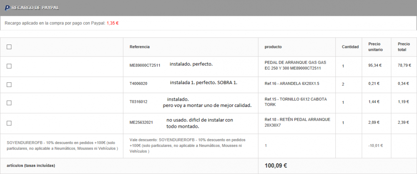
Task: Click the producto column header
Action: (x=273, y=47)
